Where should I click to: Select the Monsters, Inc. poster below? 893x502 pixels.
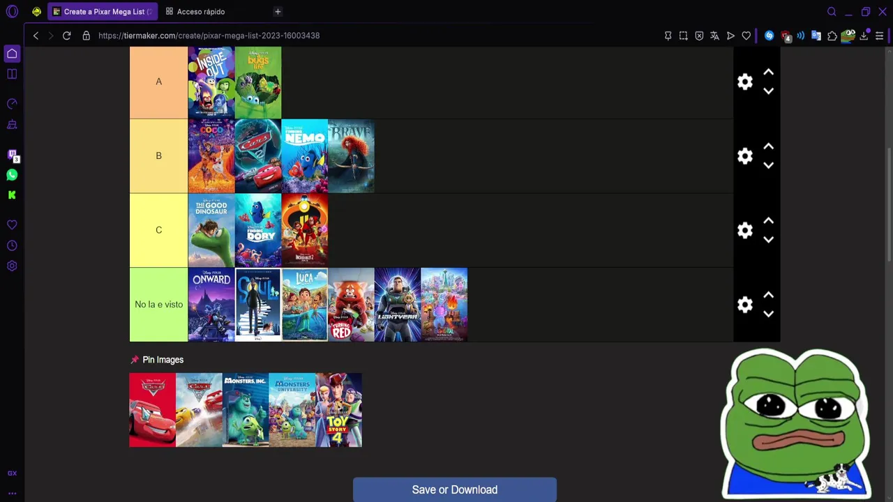coord(246,410)
